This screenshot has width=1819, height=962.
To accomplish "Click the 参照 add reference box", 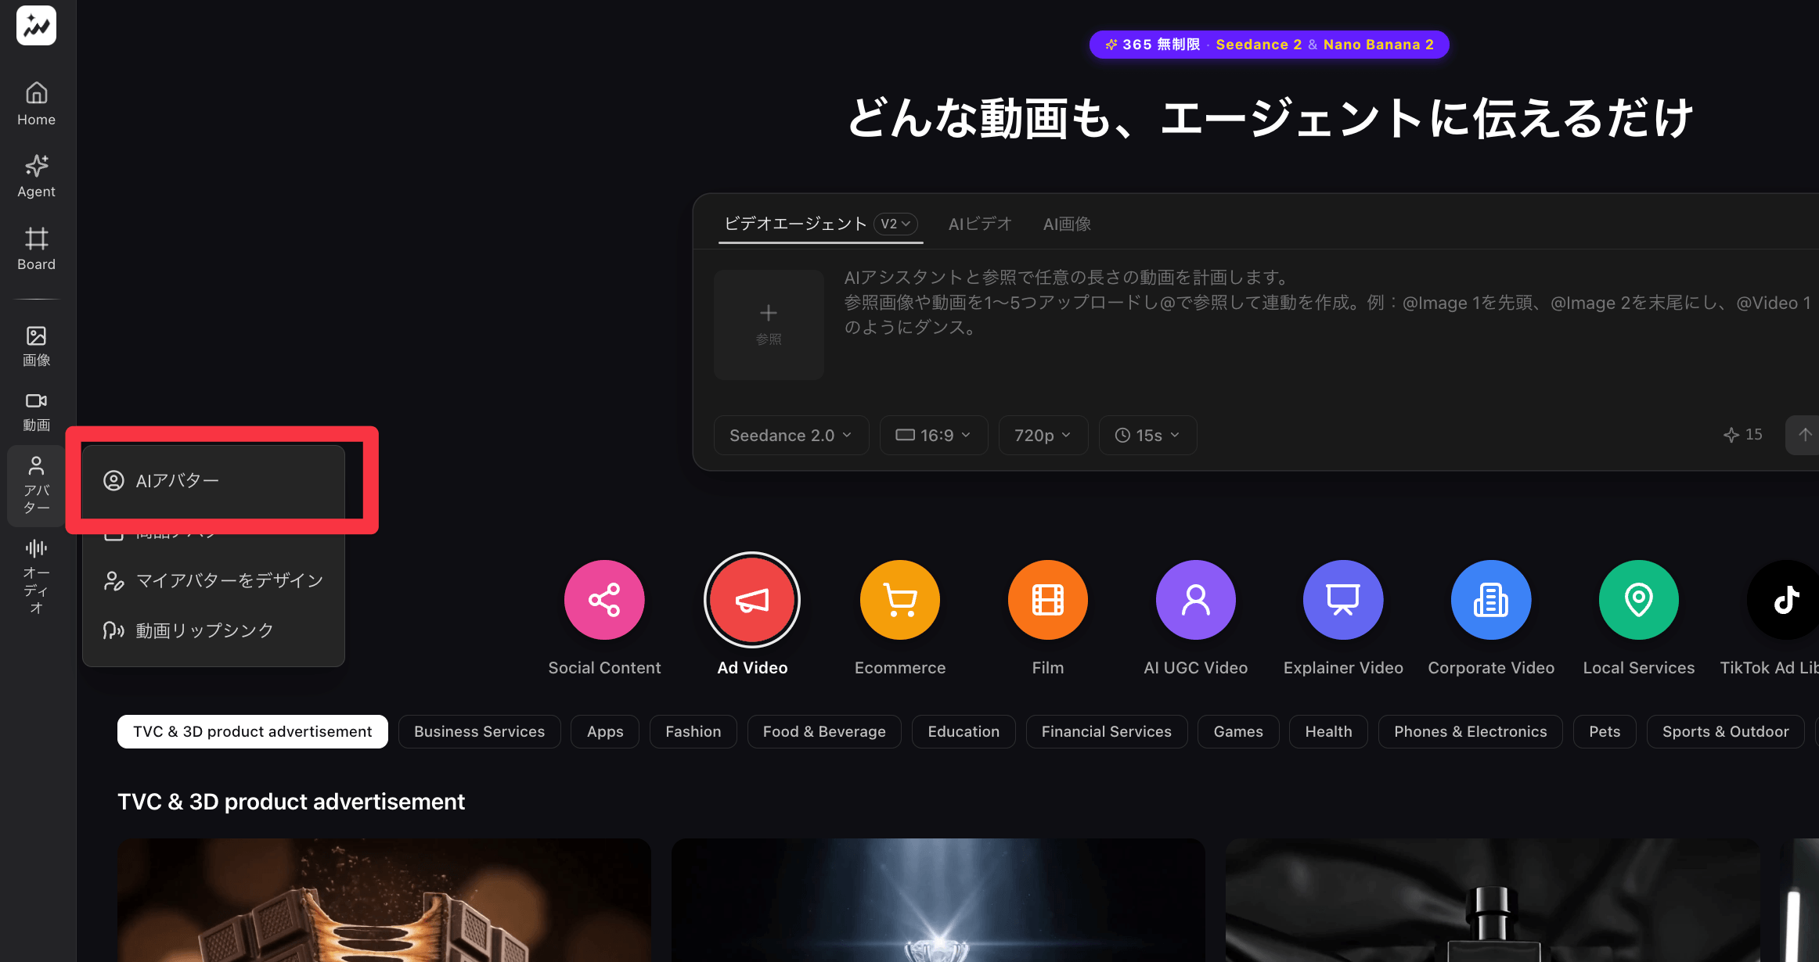I will [x=769, y=325].
